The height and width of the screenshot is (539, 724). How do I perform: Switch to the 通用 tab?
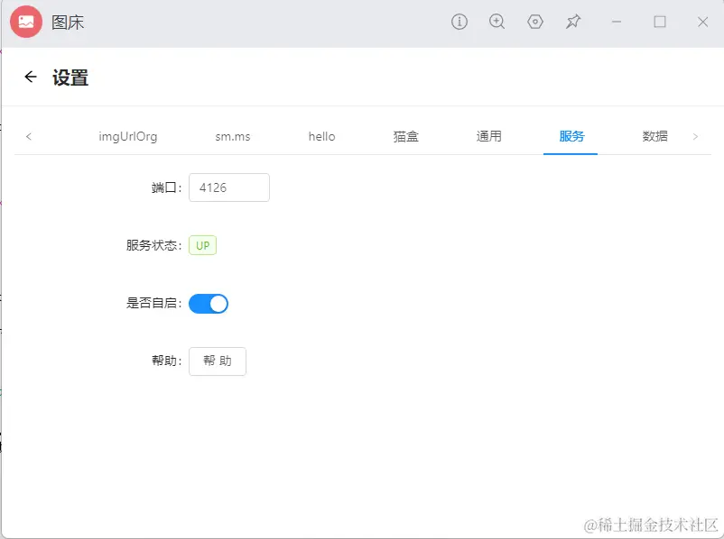488,136
